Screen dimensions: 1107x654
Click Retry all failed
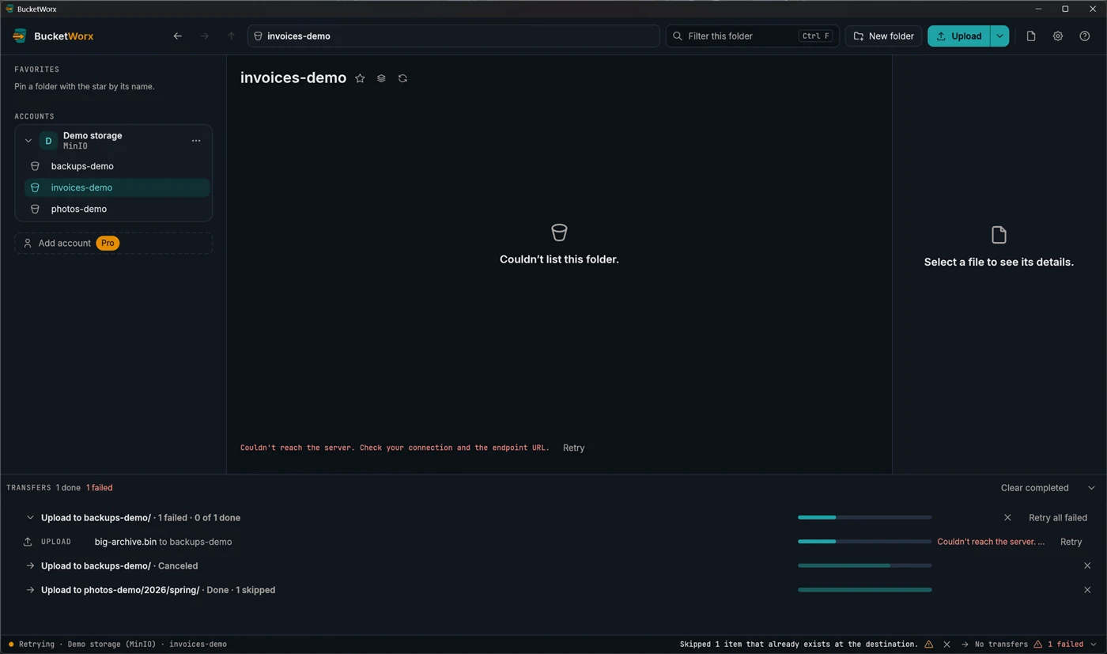1058,518
